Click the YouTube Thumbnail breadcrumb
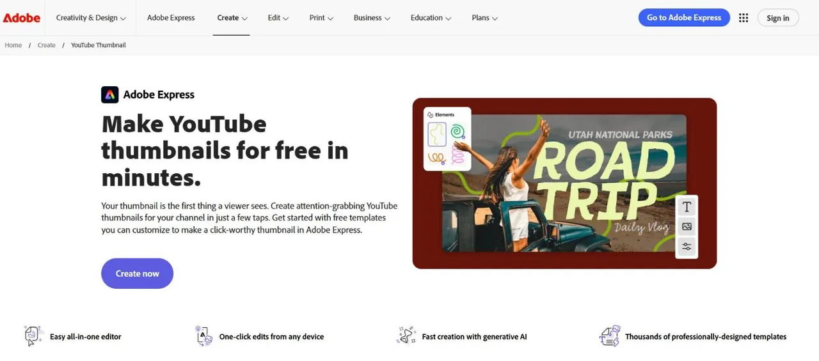Screen dimensions: 819x361 (99, 45)
